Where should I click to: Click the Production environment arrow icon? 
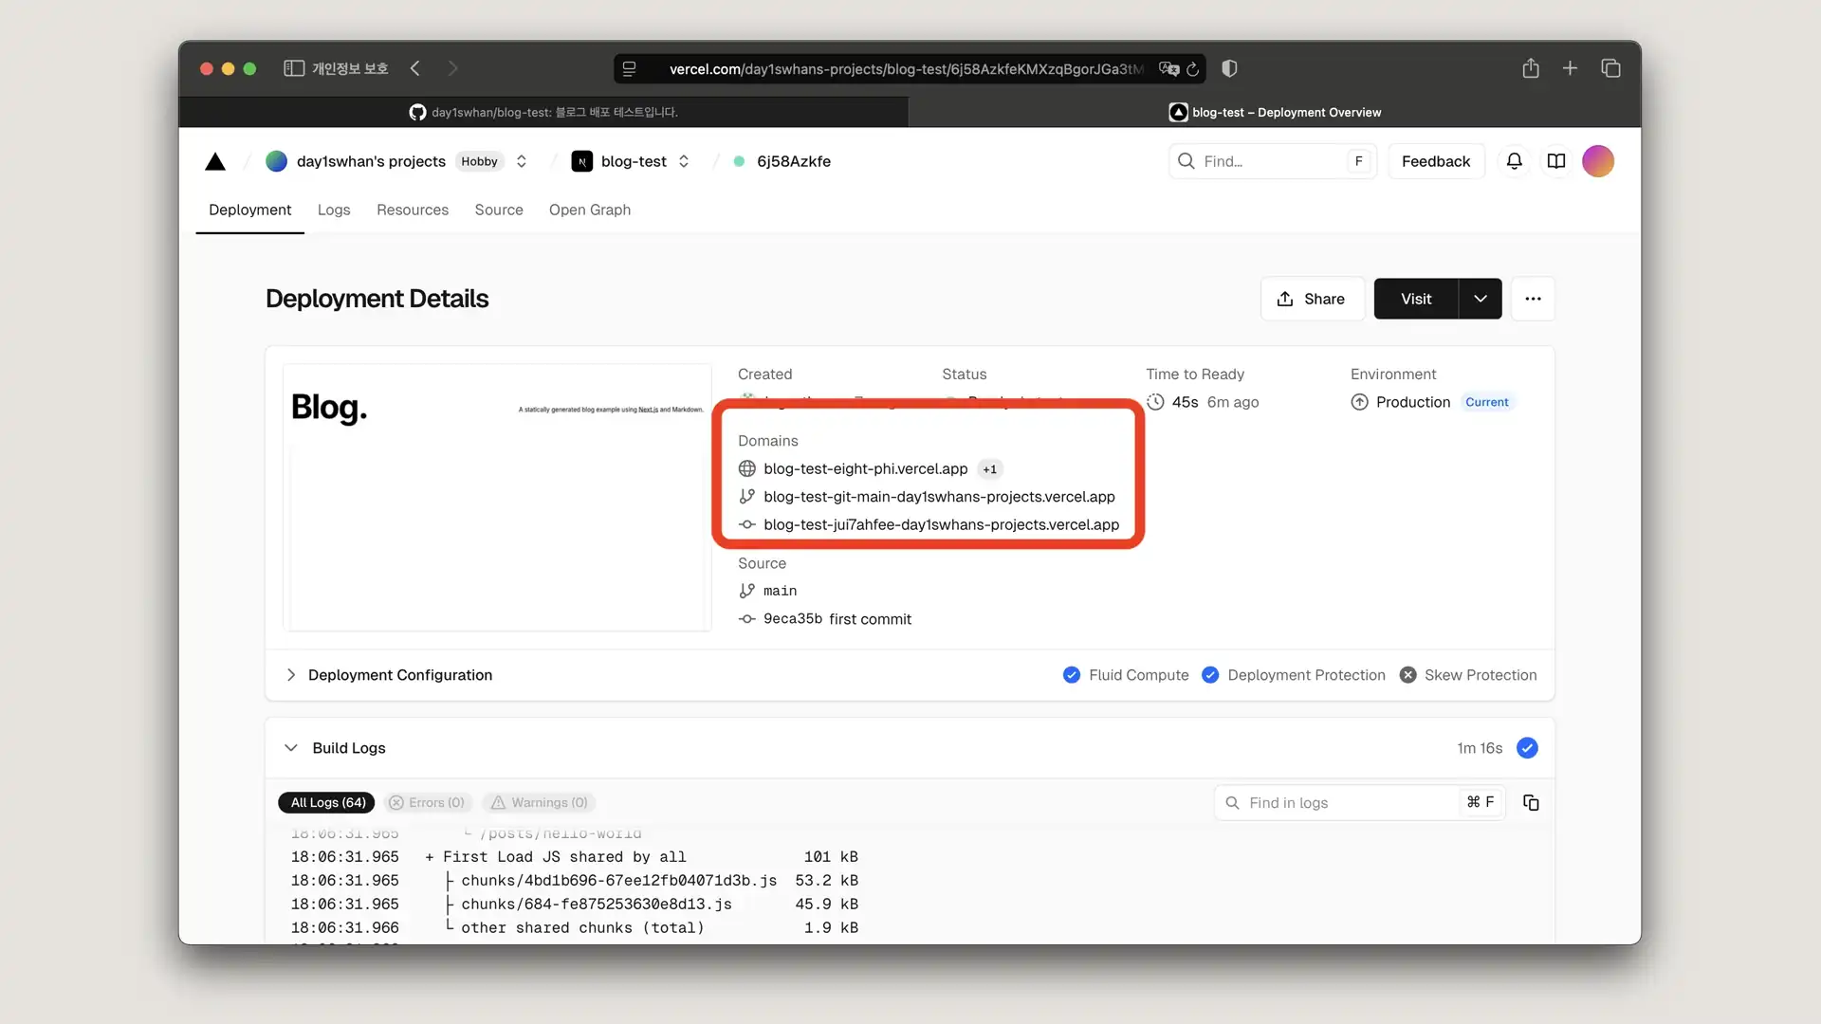1359,402
